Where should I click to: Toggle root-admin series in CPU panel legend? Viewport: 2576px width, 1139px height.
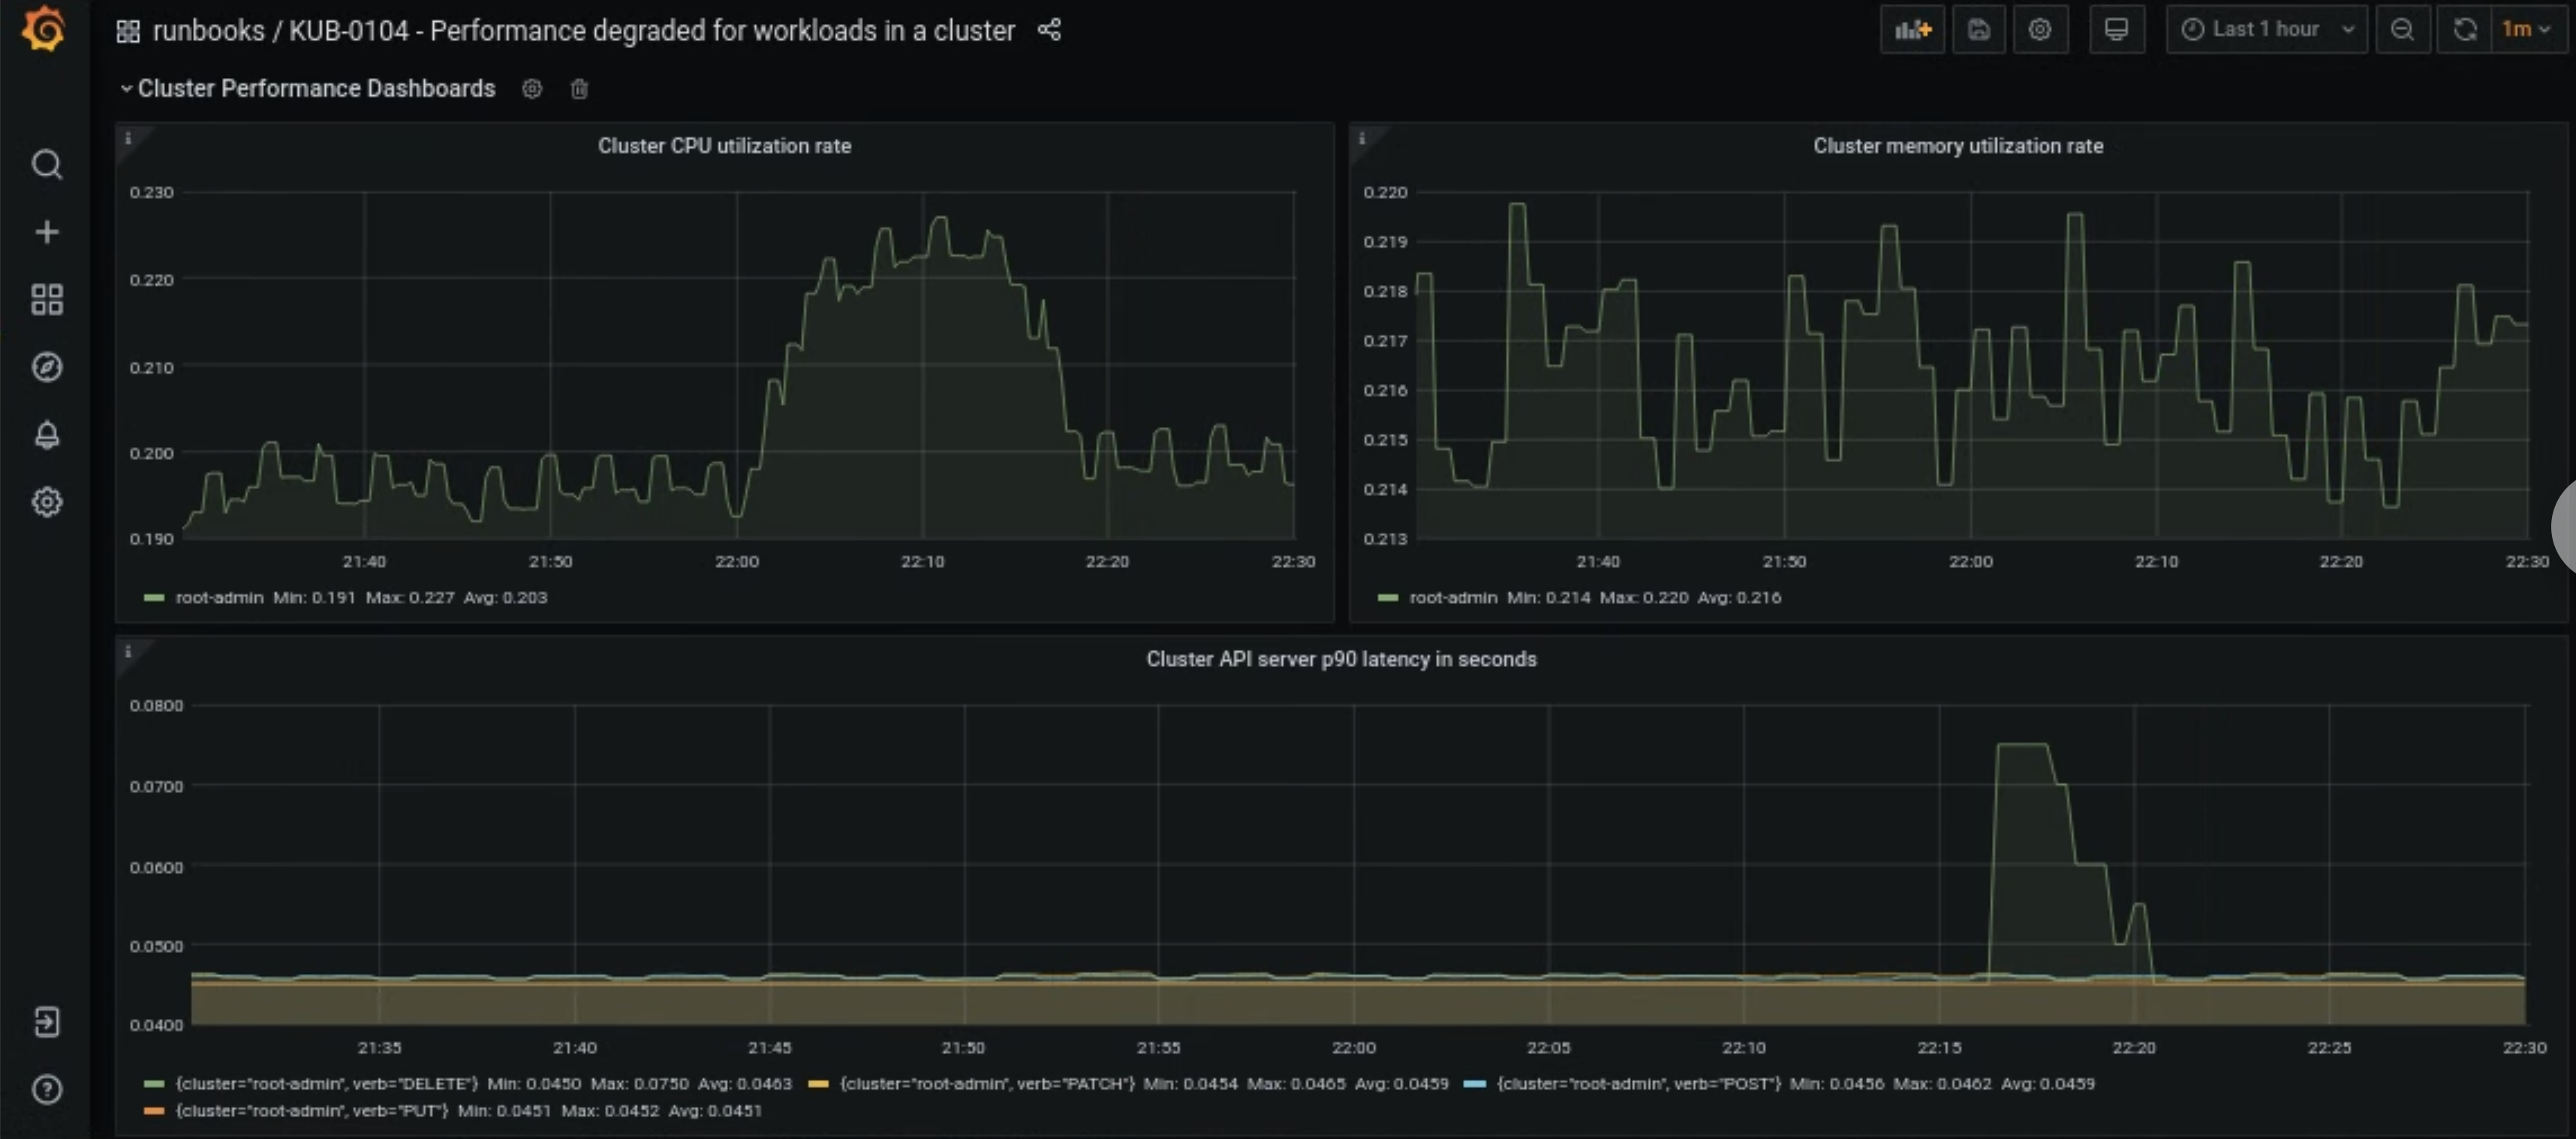(x=219, y=597)
